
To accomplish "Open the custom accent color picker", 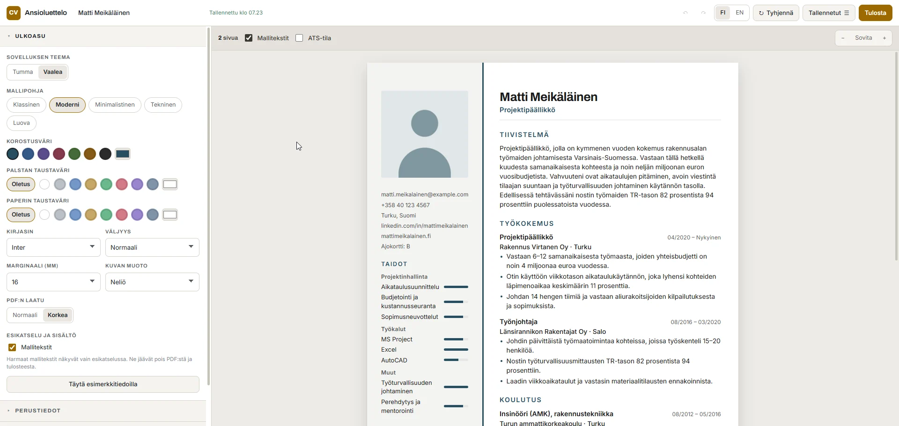I will [x=123, y=154].
